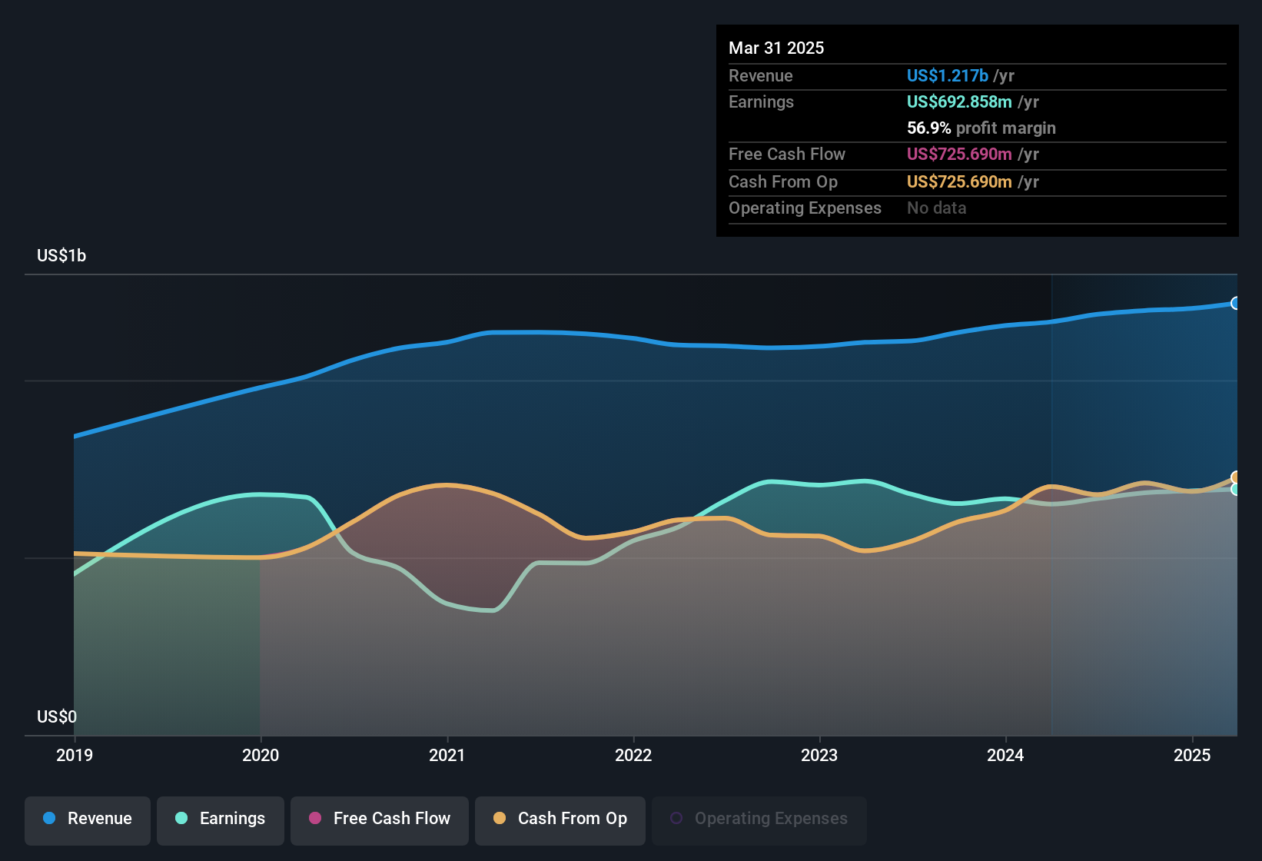Click the 2023 x-axis label
Screen dimensions: 1262x861
click(819, 755)
